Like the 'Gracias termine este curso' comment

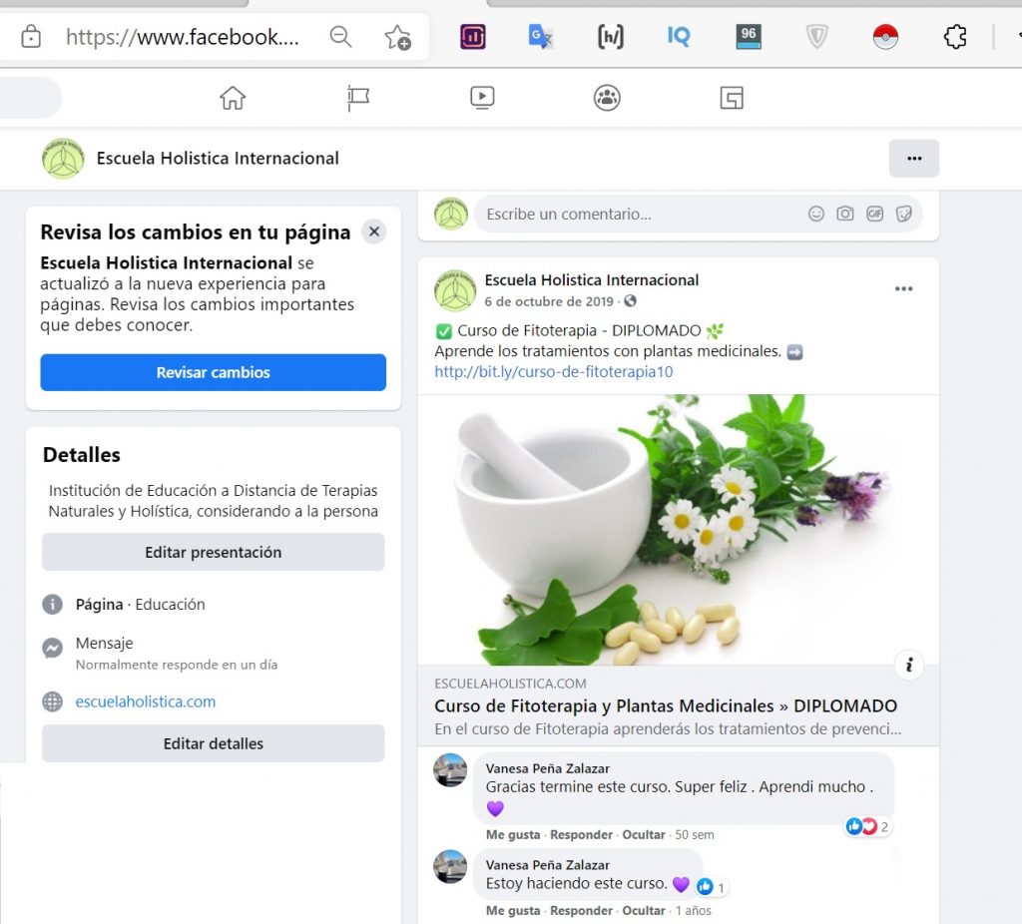pyautogui.click(x=513, y=835)
